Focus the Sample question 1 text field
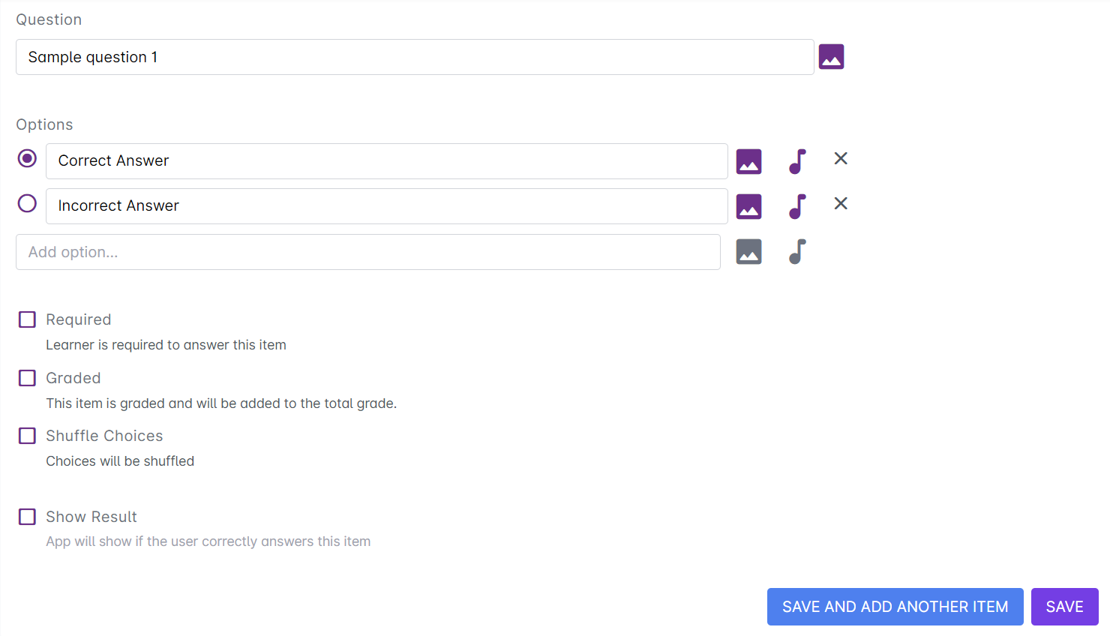Screen dimensions: 1110x636 (x=414, y=57)
